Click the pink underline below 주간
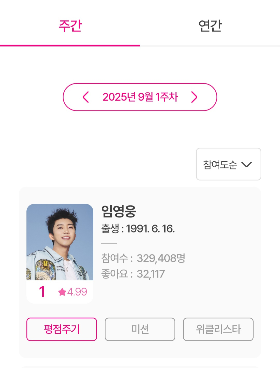280x368 pixels. pyautogui.click(x=70, y=45)
